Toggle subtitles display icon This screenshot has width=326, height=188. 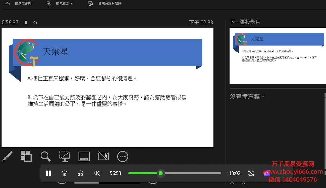click(x=84, y=156)
